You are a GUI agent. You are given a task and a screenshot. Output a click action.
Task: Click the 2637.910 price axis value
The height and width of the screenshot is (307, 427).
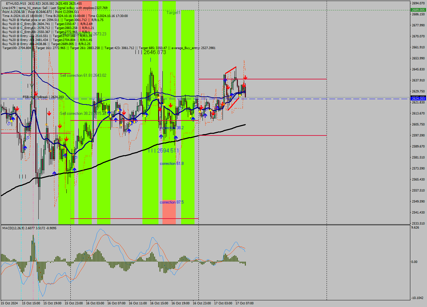(418, 80)
